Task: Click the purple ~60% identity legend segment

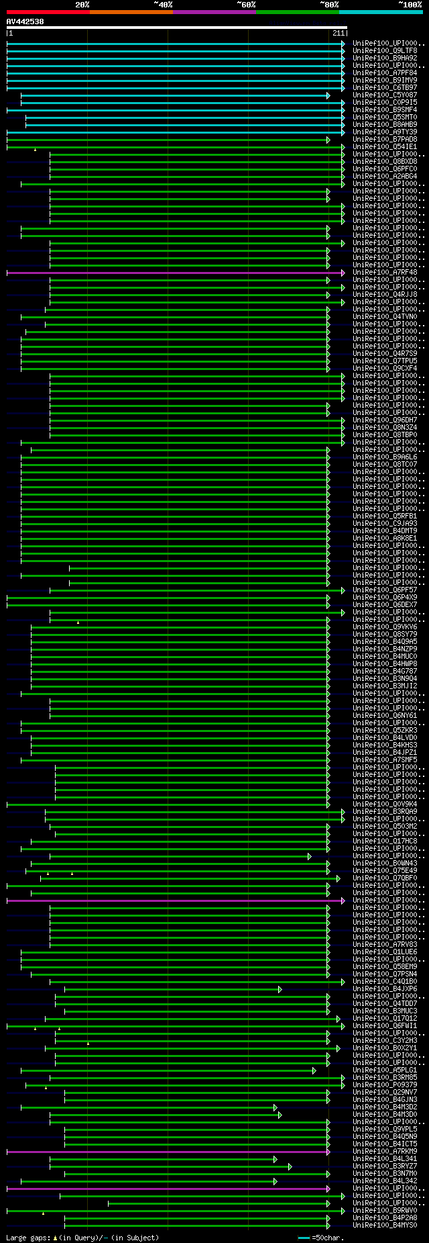Action: 214,11
